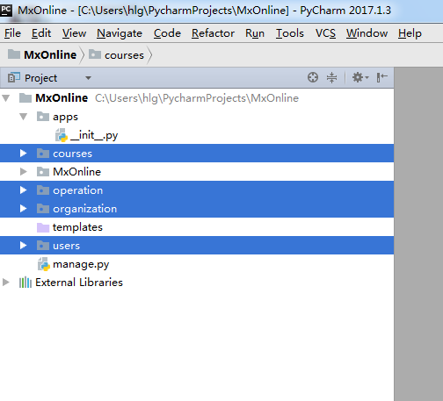Image resolution: width=443 pixels, height=401 pixels.
Task: Click the __init__.py Python file icon
Action: point(62,135)
